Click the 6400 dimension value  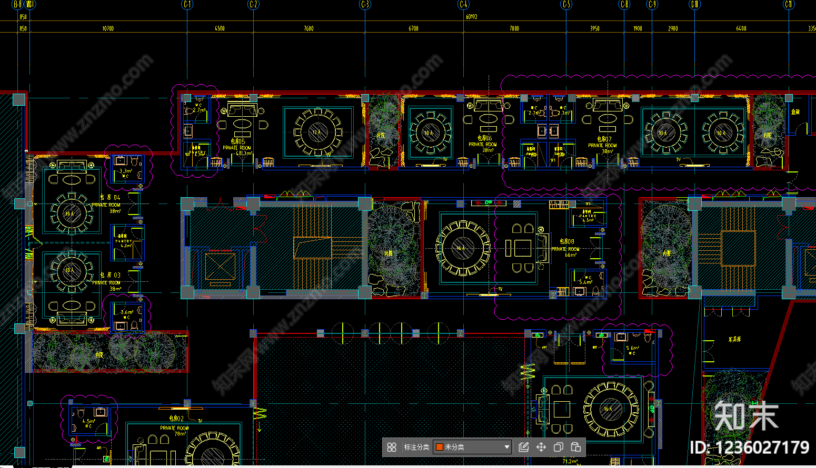click(x=741, y=28)
